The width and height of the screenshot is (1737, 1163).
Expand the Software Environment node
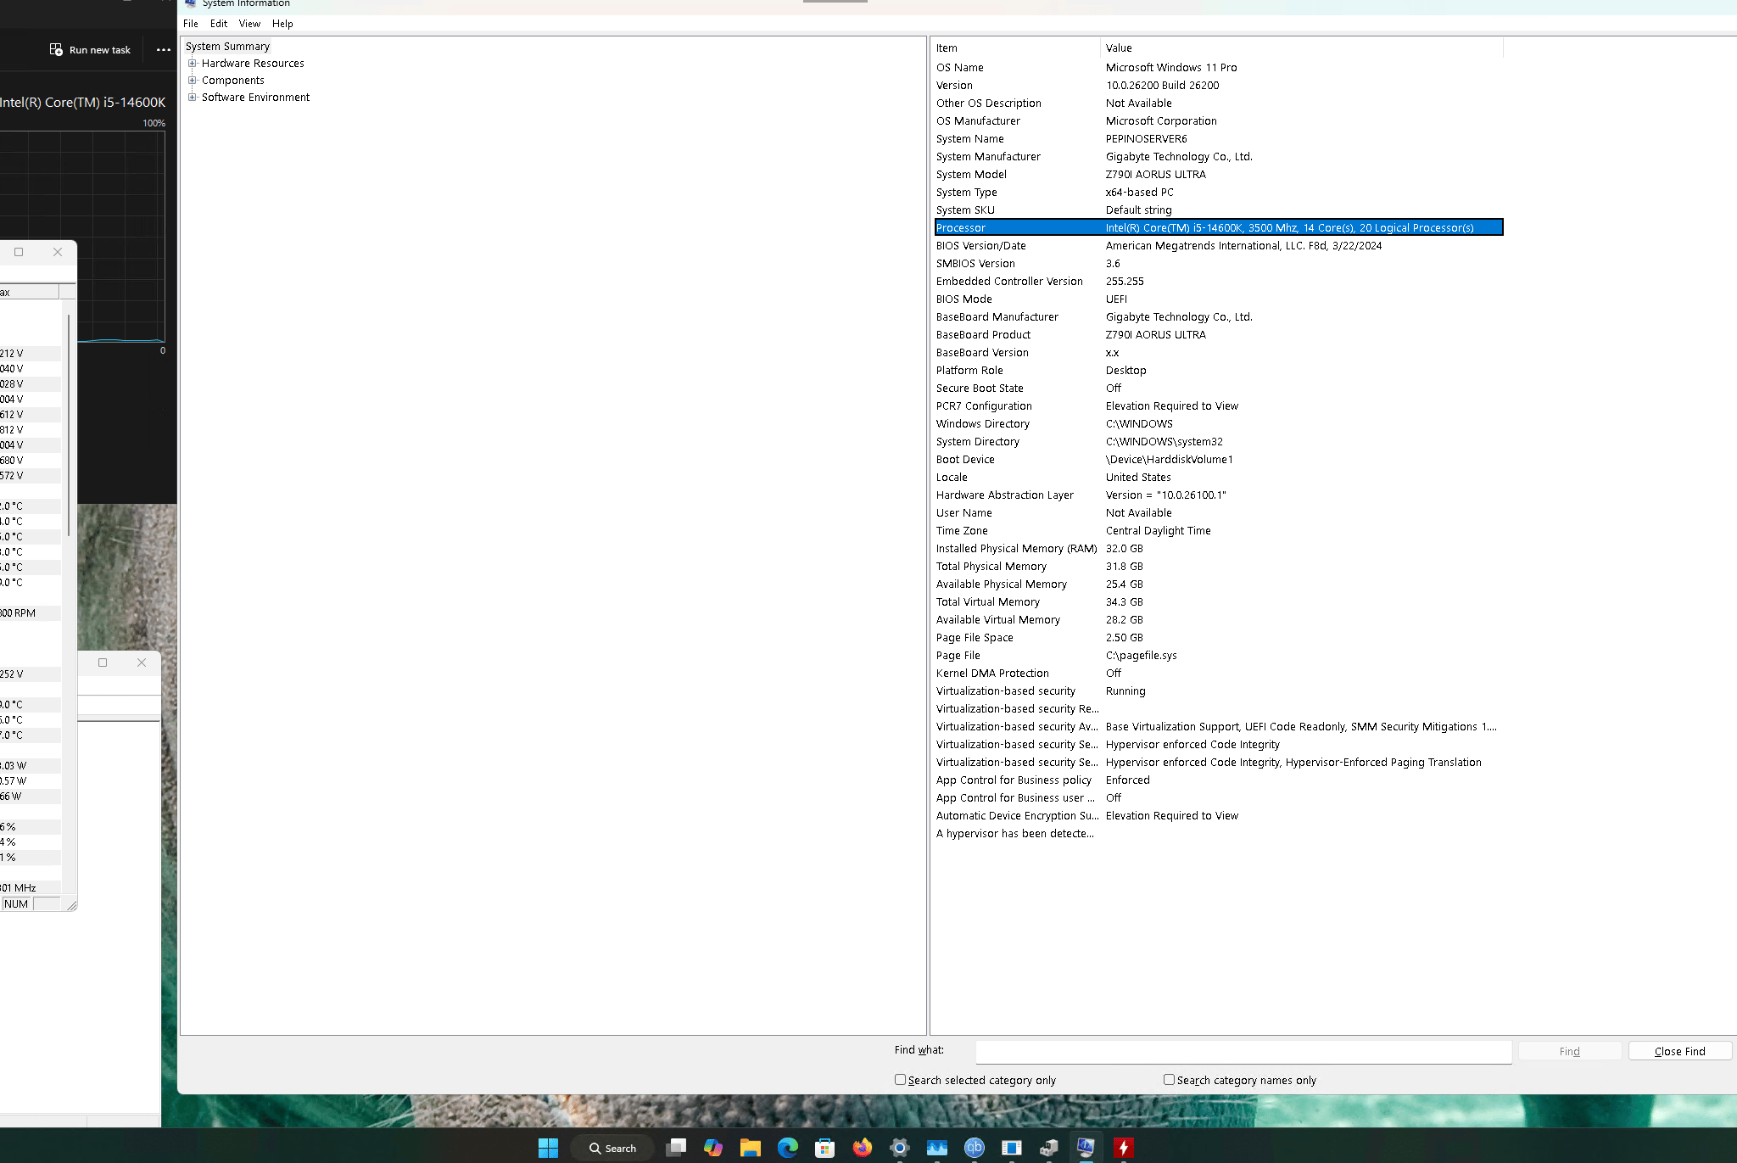click(193, 98)
